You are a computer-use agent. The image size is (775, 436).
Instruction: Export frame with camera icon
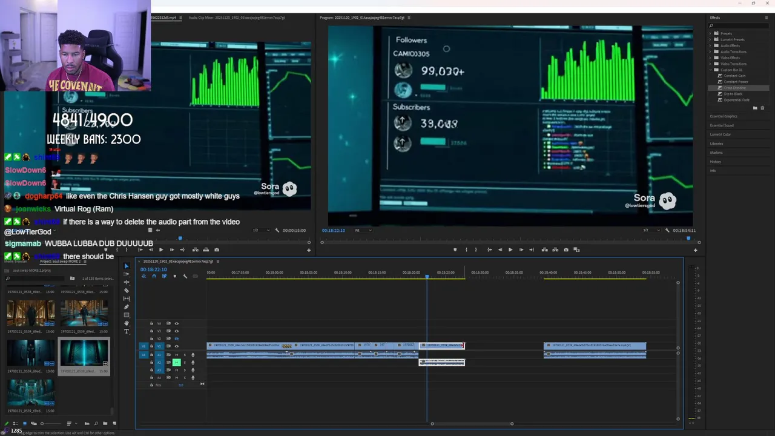click(566, 249)
